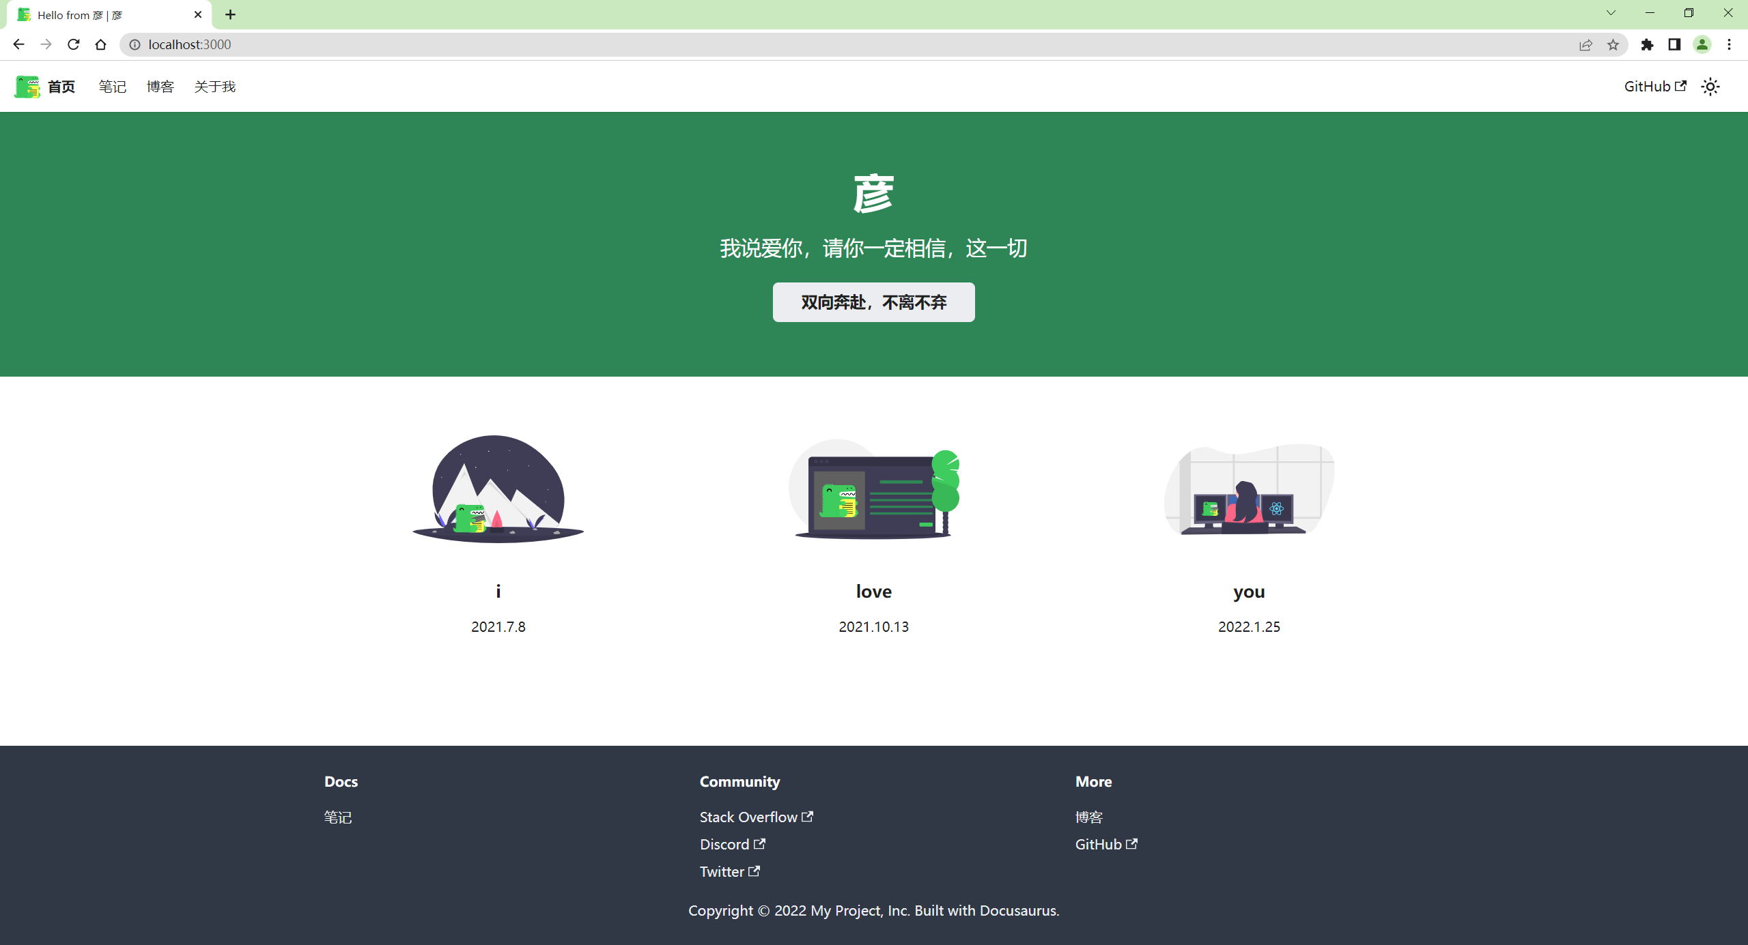Open the browser home page icon
The width and height of the screenshot is (1748, 945).
pyautogui.click(x=100, y=44)
